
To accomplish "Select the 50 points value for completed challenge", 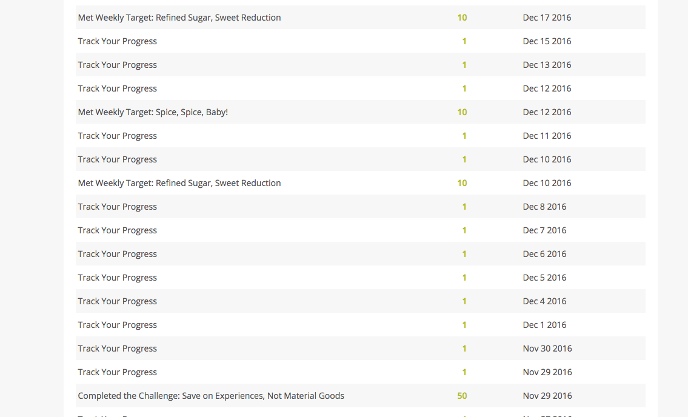I will coord(462,396).
